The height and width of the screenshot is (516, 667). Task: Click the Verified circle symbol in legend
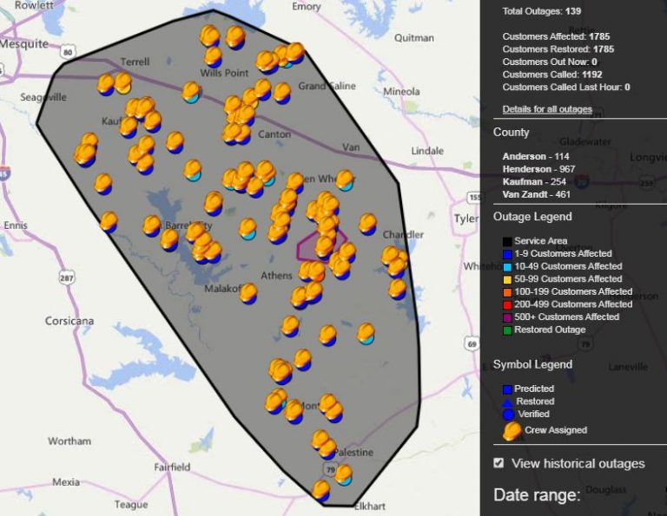click(508, 414)
